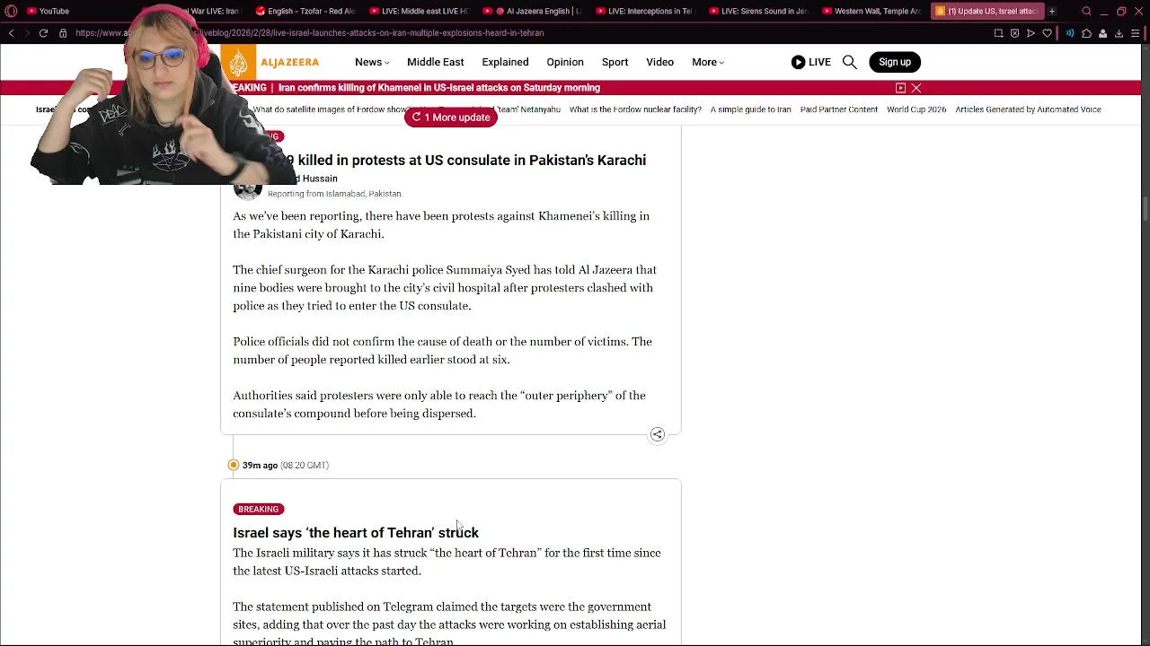Click 'Reporting from Islamabad, Pakistan' text
The height and width of the screenshot is (646, 1150).
(334, 194)
